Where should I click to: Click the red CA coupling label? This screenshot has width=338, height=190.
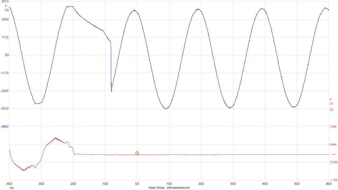331,103
